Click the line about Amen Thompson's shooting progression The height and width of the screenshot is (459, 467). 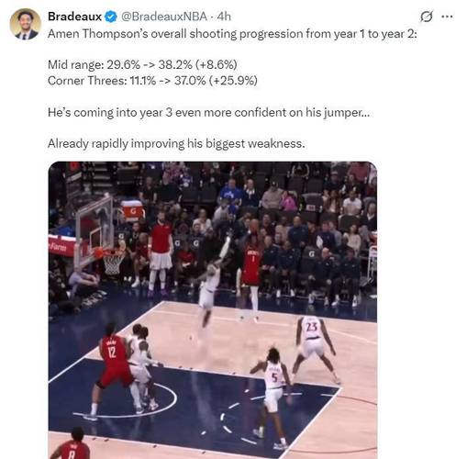pyautogui.click(x=232, y=34)
